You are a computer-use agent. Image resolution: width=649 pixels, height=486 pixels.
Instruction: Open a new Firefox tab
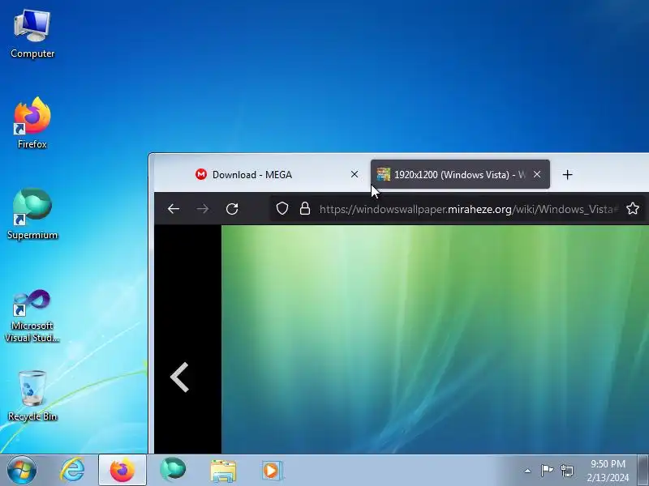[x=567, y=175]
